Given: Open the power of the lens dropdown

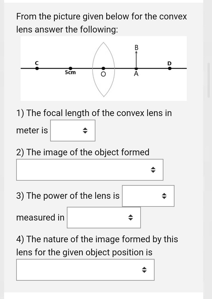Looking at the screenshot, I should (148, 196).
